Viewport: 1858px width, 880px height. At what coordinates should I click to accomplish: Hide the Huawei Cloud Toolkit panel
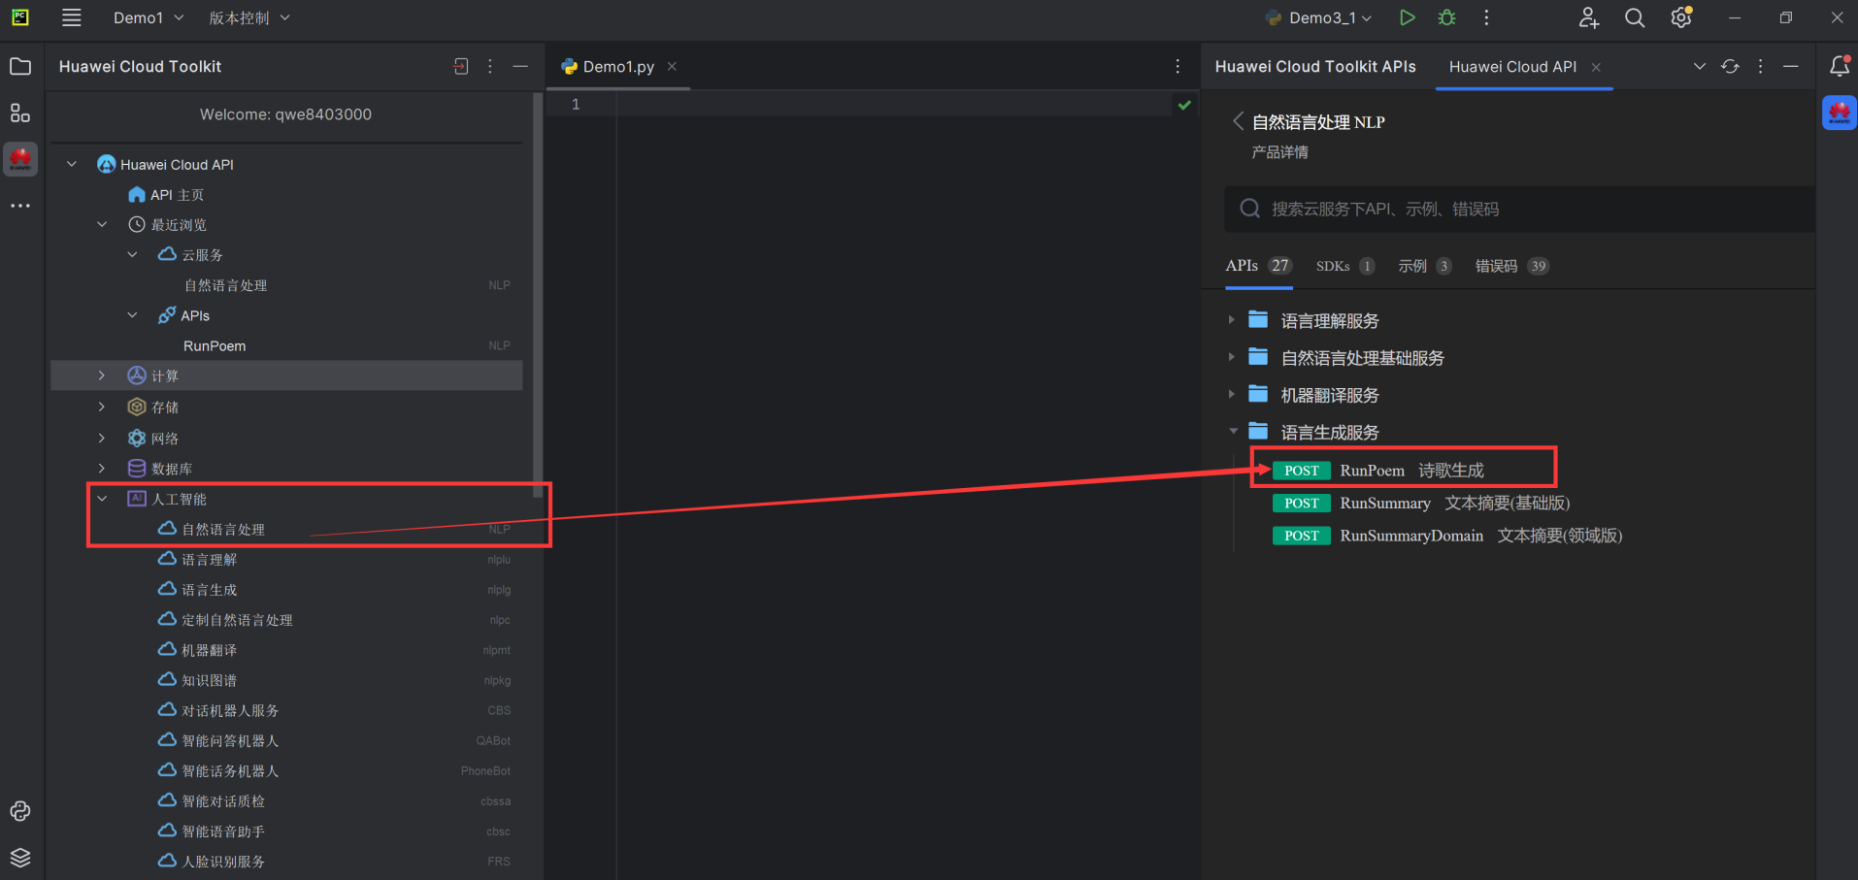tap(520, 66)
